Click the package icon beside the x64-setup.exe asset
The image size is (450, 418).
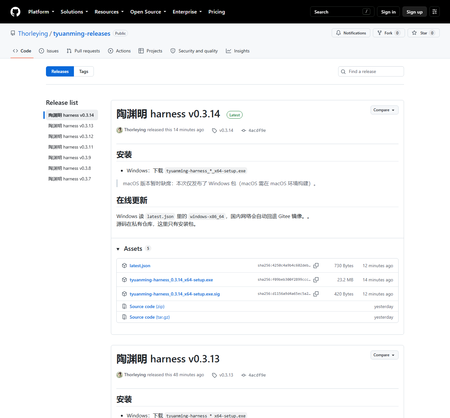pyautogui.click(x=124, y=280)
